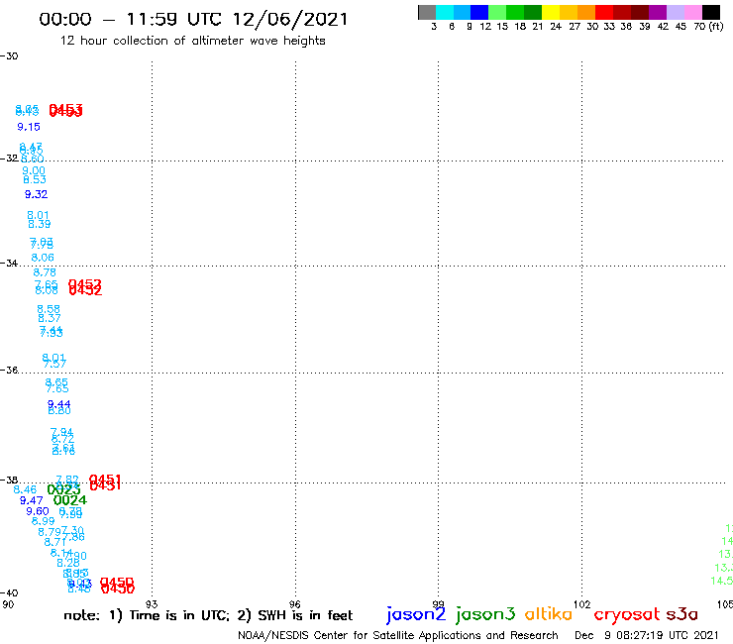Click the longitude axis label 96
Image resolution: width=733 pixels, height=644 pixels.
pyautogui.click(x=294, y=604)
